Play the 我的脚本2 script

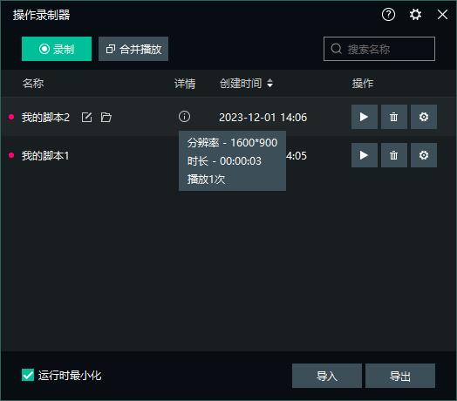(364, 117)
